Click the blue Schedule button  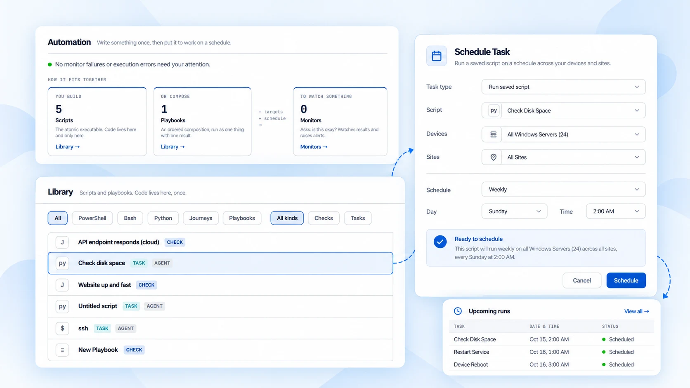click(626, 280)
